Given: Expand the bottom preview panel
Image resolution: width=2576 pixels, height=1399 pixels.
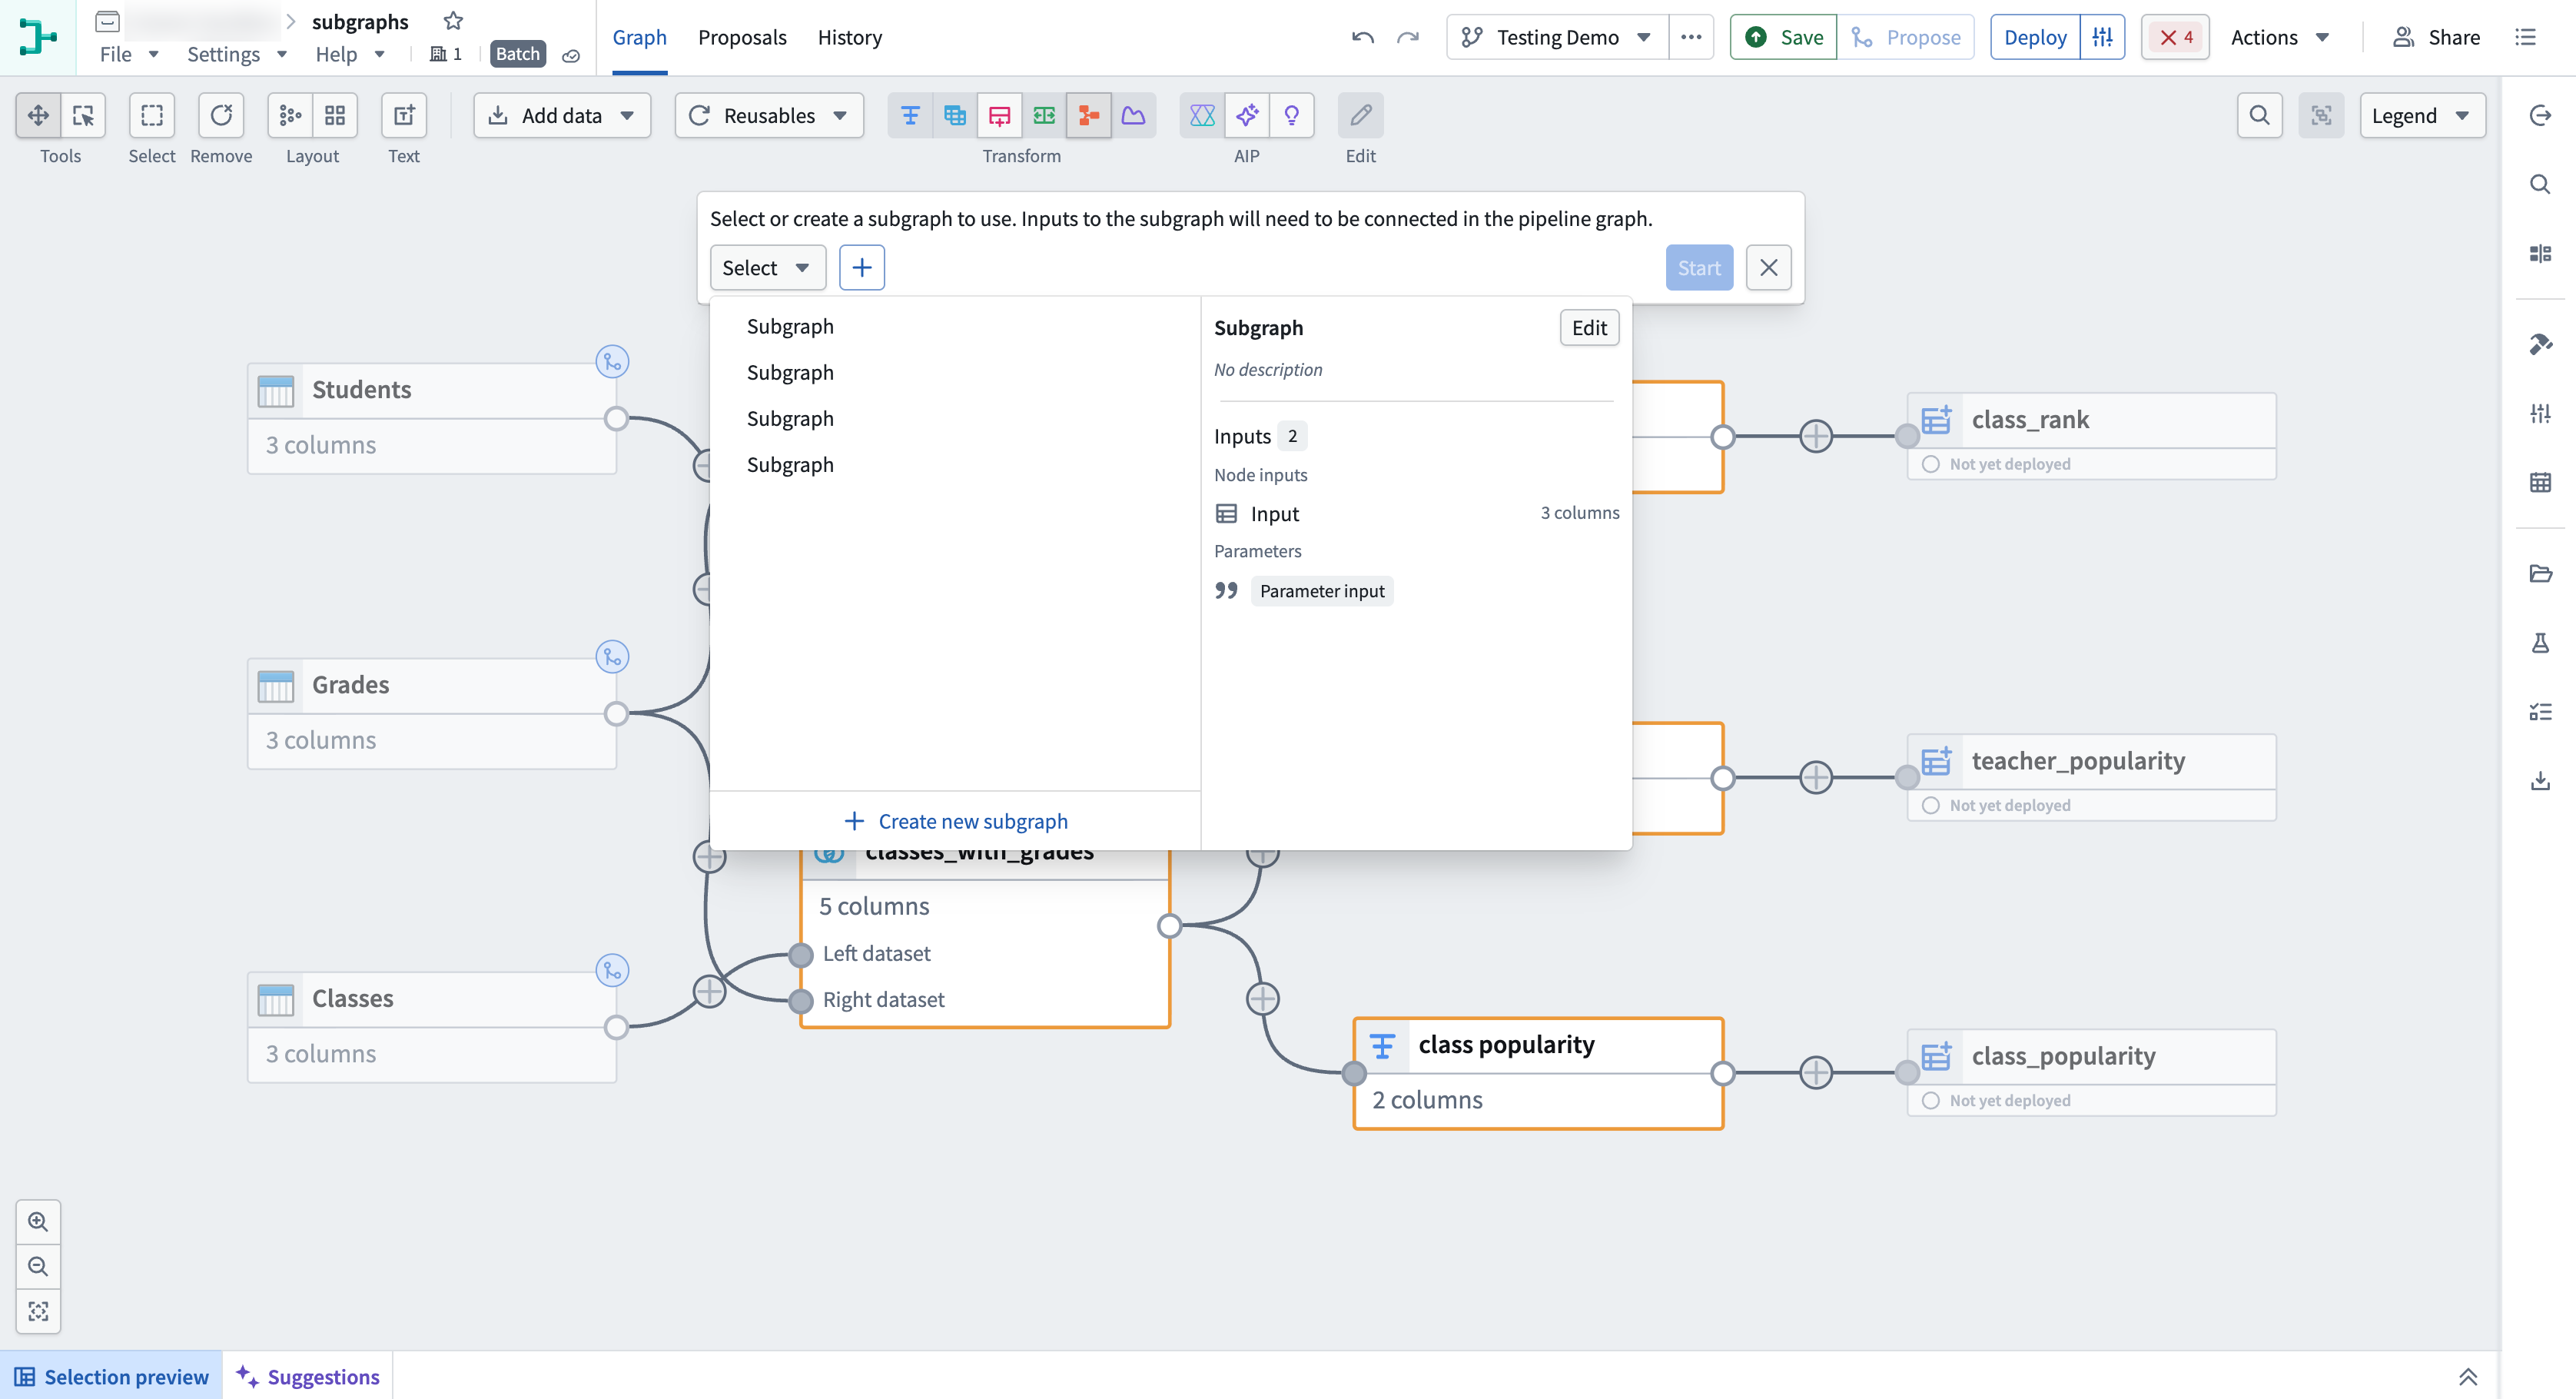Looking at the screenshot, I should [2468, 1376].
